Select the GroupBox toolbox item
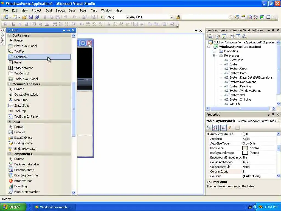The width and height of the screenshot is (281, 211). 39,57
